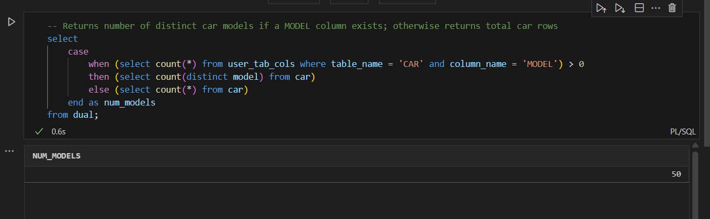Open more cell actions in cell toolbar

click(655, 8)
